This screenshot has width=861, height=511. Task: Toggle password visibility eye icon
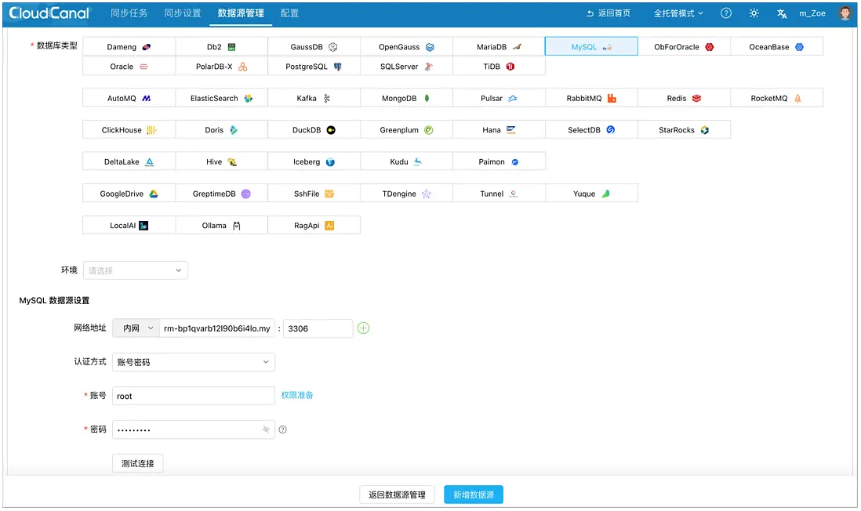266,429
